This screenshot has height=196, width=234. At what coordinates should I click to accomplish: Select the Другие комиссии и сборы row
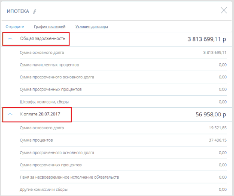point(123,190)
